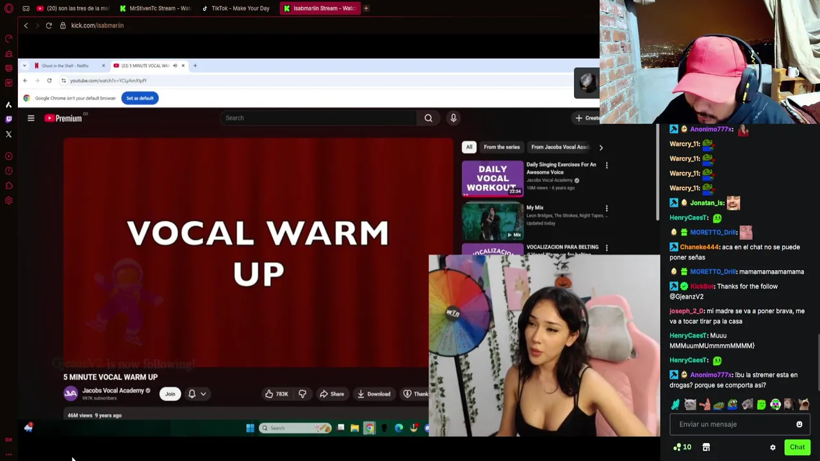Viewport: 820px width, 461px height.
Task: Click Jacobs Vocal Academy channel avatar
Action: coord(70,394)
